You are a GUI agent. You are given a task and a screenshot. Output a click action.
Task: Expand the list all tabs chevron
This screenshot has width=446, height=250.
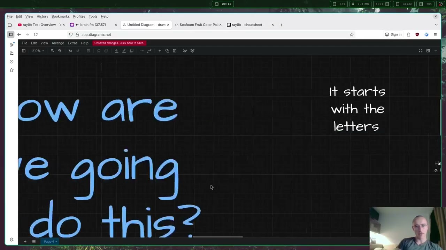coord(436,25)
